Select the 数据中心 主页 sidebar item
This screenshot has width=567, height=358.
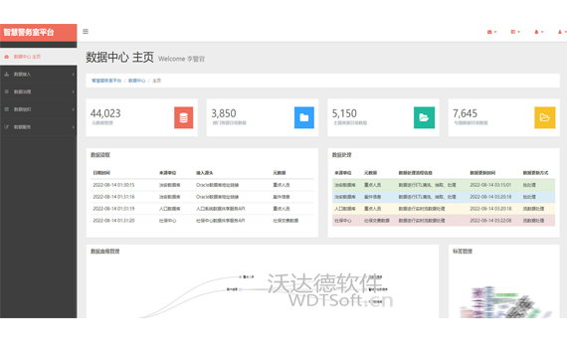tap(39, 57)
